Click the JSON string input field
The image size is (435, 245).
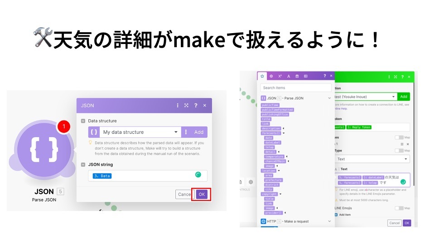pos(148,176)
